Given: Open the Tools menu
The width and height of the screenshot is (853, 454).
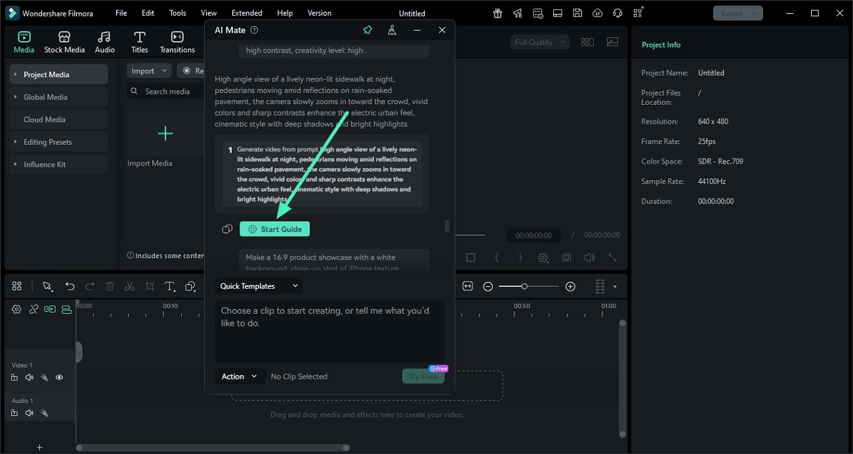Looking at the screenshot, I should coord(178,13).
